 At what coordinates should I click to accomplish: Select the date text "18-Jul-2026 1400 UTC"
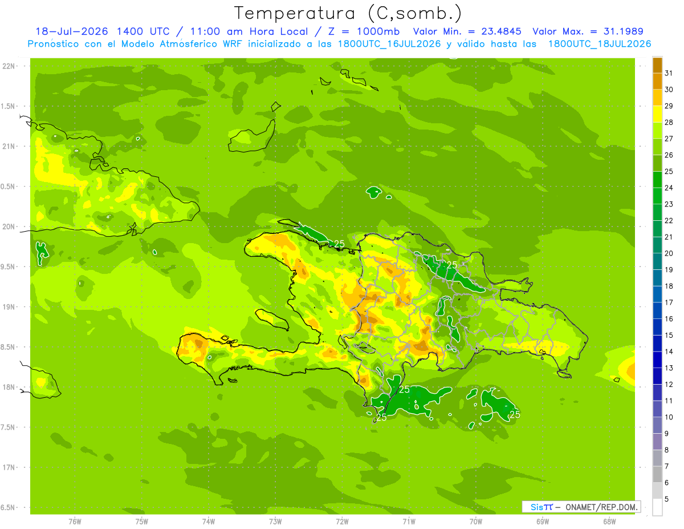tap(103, 31)
